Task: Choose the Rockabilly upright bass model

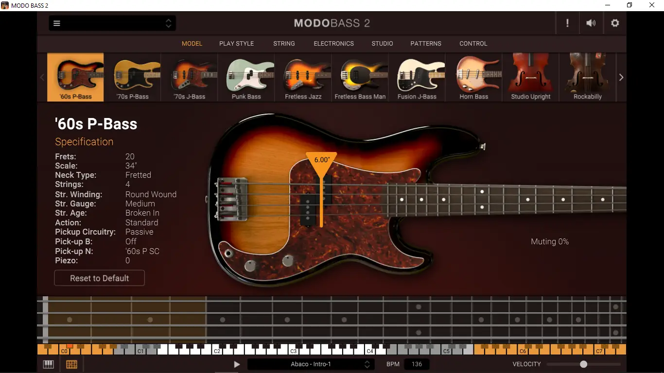Action: tap(588, 77)
